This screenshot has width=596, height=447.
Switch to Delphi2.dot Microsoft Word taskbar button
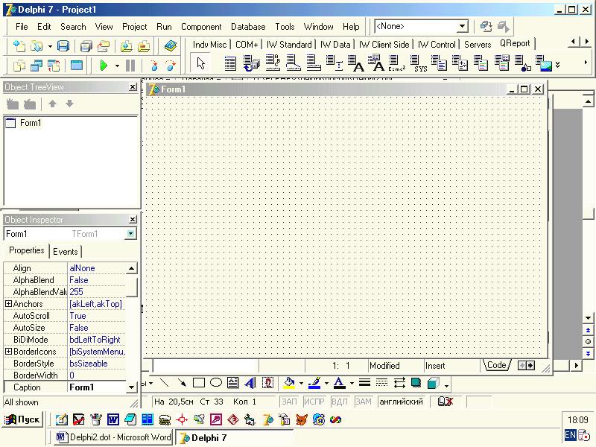click(x=113, y=437)
